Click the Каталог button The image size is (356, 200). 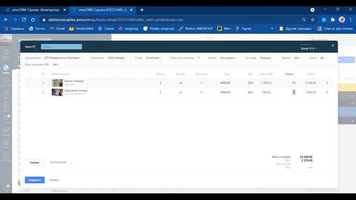click(x=34, y=163)
